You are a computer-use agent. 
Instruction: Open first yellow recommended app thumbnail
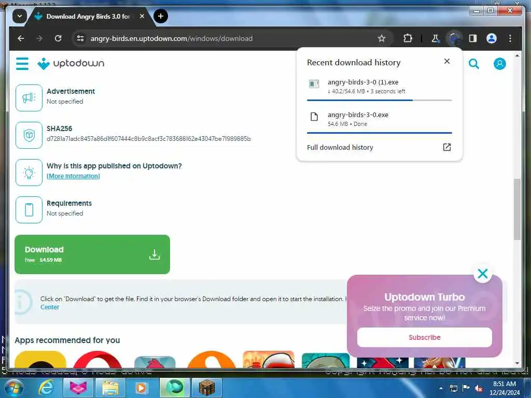coord(40,360)
